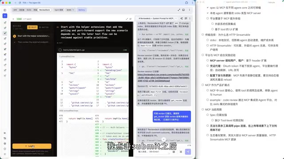The image size is (284, 159).
Task: Click the tests/e2e/helpers.go file name
Action: 74,50
